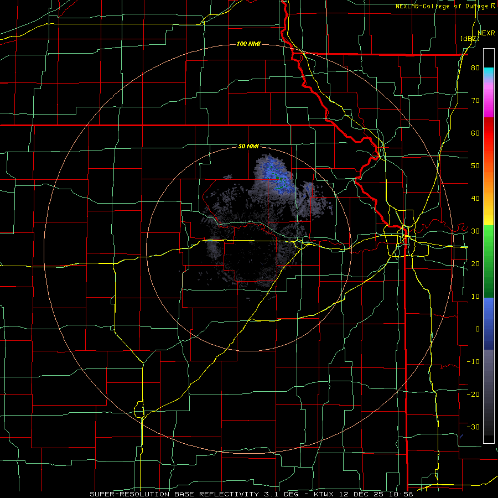
Task: Click the 70 value on the color scale
Action: (475, 101)
